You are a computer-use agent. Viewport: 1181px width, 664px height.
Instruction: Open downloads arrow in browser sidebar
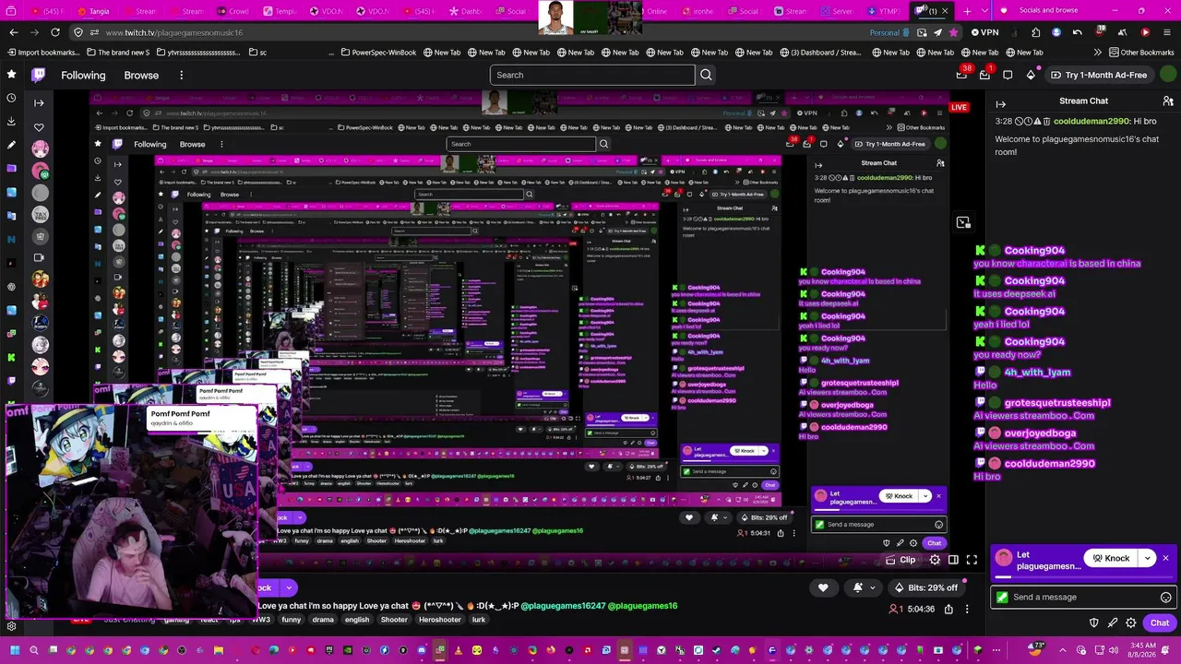pos(11,121)
